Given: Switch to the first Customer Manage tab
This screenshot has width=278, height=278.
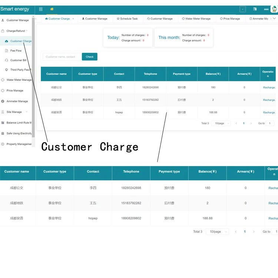Looking at the screenshot, I should coord(95,19).
